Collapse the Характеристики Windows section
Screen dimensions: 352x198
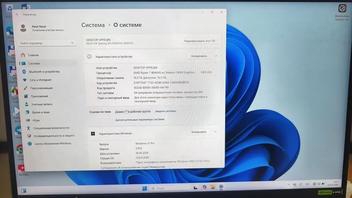[216, 132]
